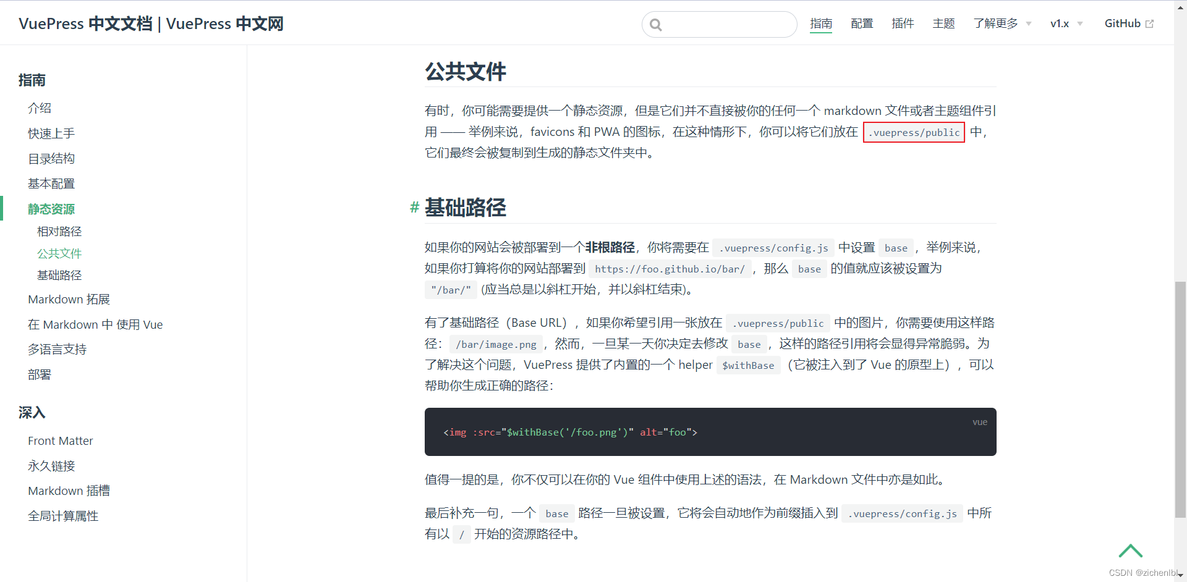Go to 快速上手 in sidebar
Screen dimensions: 1187x582
[x=51, y=133]
